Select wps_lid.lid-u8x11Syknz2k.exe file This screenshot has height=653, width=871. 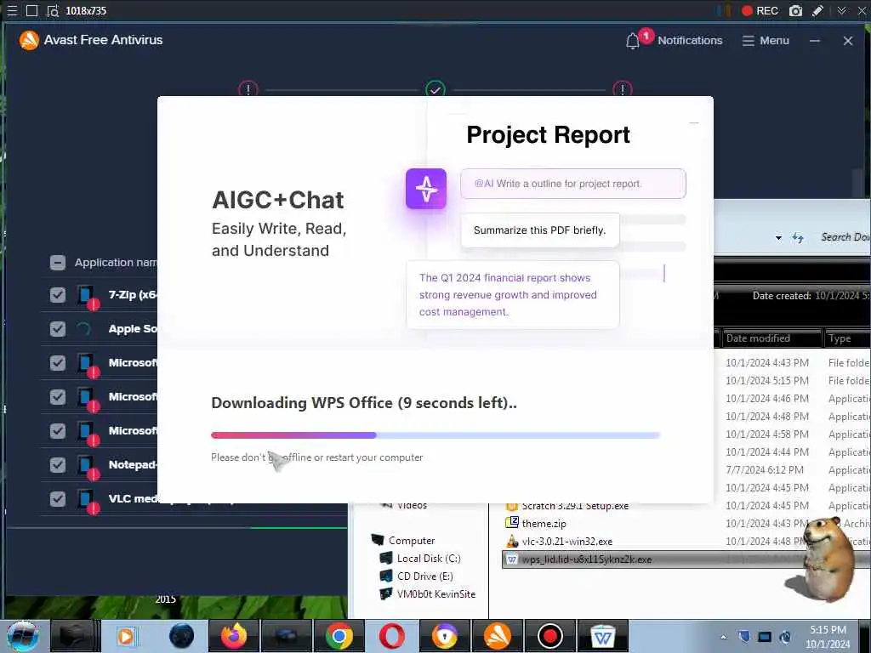[587, 559]
